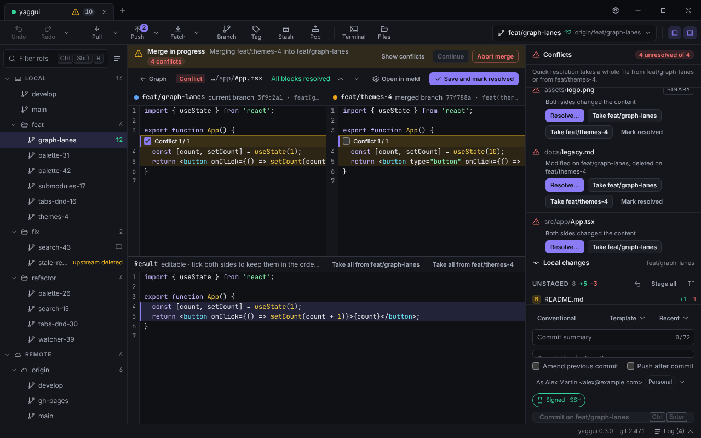This screenshot has width=701, height=438.
Task: Select the palette-31 branch
Action: point(64,155)
